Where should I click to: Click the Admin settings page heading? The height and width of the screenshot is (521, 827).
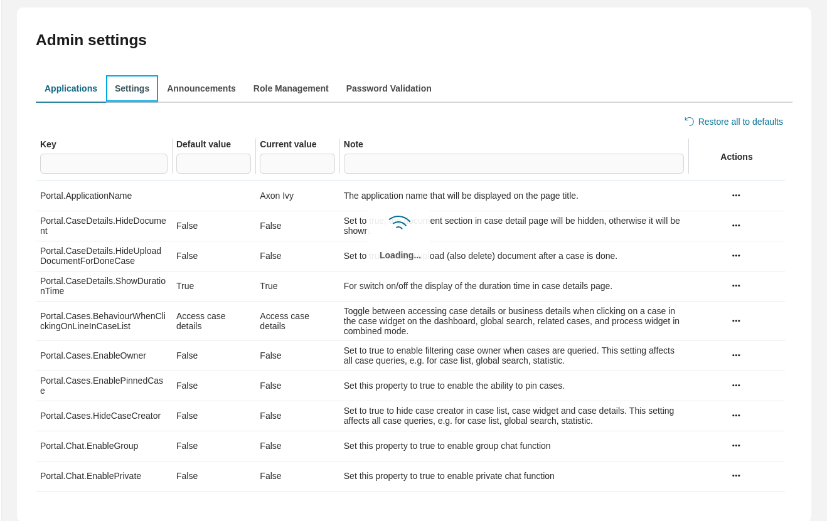pos(91,40)
